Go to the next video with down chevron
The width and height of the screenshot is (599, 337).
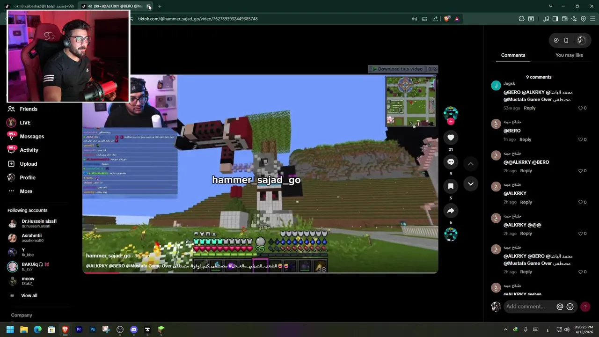[471, 183]
